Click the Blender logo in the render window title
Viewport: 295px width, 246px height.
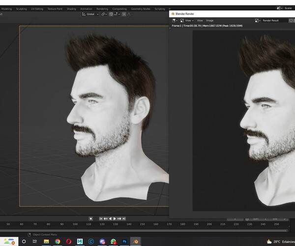click(173, 14)
